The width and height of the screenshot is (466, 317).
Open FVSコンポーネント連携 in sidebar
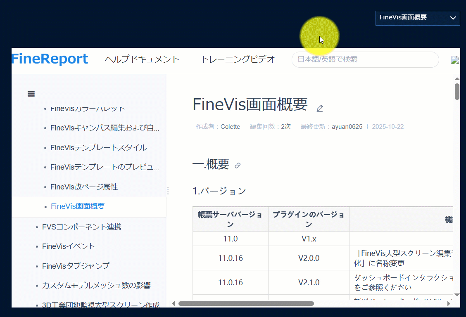click(82, 227)
